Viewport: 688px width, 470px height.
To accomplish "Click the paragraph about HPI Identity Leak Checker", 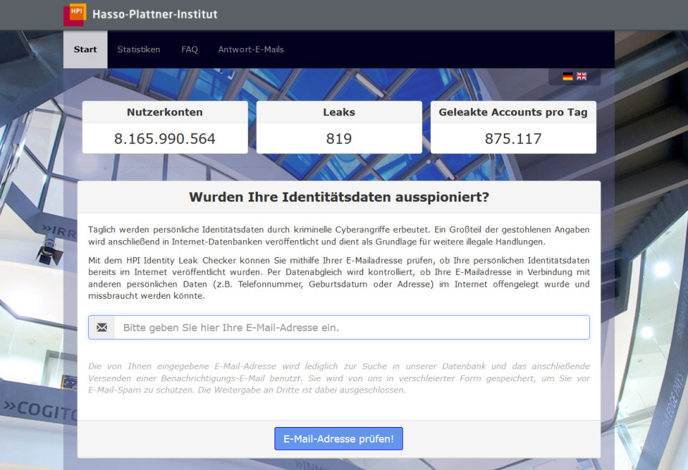I will click(x=339, y=277).
